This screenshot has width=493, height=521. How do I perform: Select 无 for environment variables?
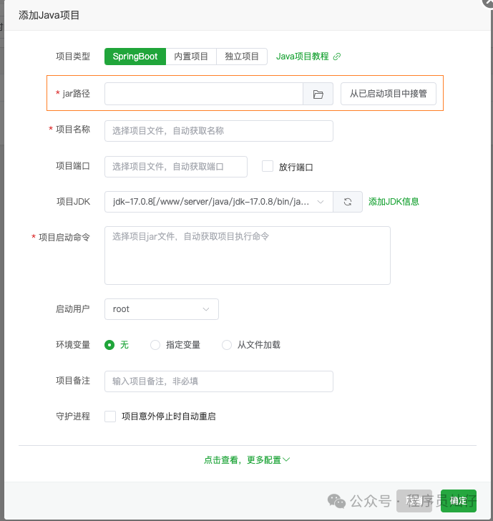pos(109,345)
